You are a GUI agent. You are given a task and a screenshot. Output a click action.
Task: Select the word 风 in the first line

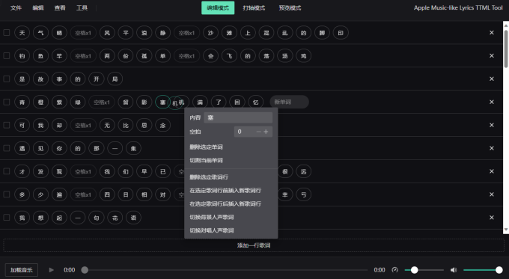(x=107, y=32)
